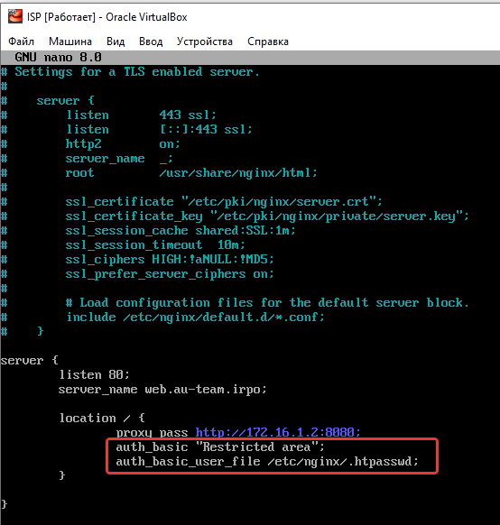This screenshot has width=500, height=525.
Task: Click the GNU nano 8.0 header text
Action: coord(58,57)
